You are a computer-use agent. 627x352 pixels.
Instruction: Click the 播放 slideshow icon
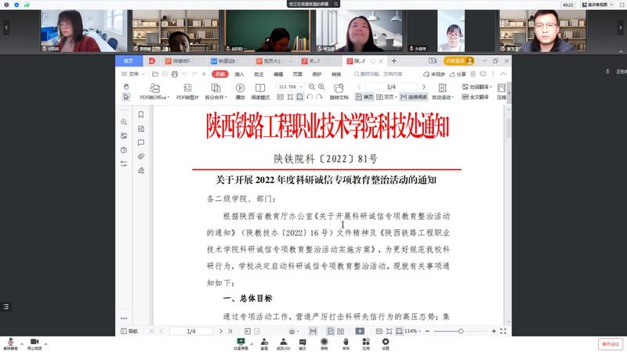pos(240,88)
